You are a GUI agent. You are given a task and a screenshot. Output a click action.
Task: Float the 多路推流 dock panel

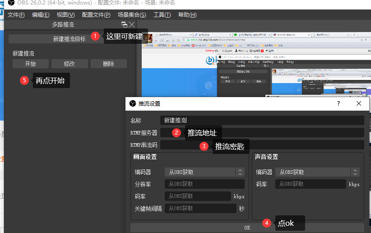click(x=124, y=25)
